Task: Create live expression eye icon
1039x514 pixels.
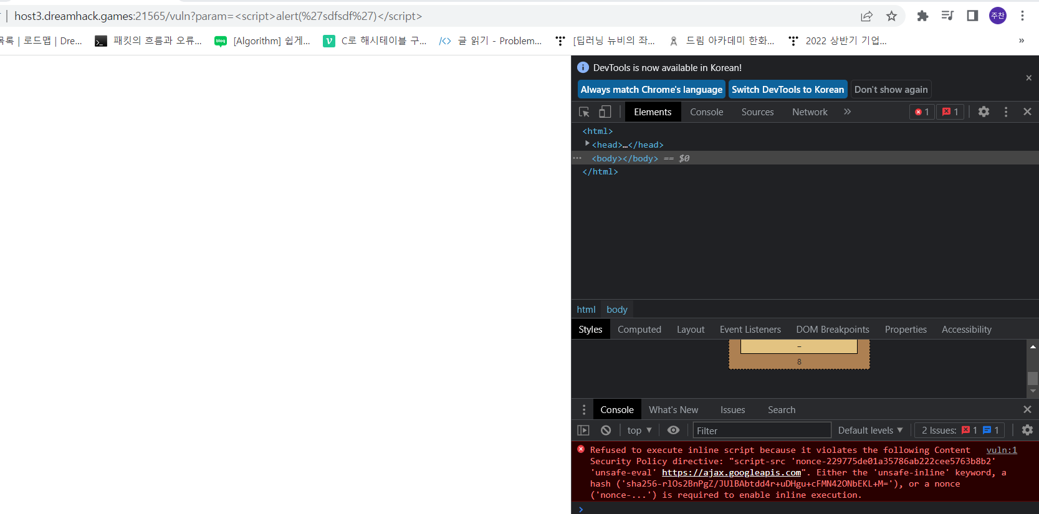Action: [673, 430]
